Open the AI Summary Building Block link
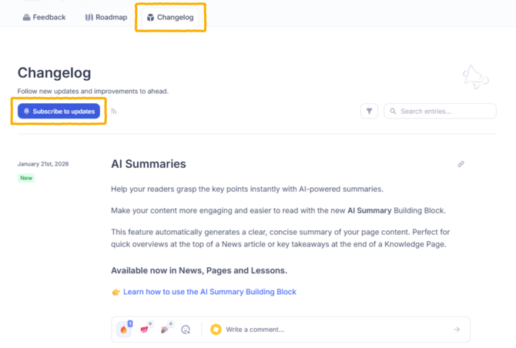The height and width of the screenshot is (348, 516). tap(209, 292)
